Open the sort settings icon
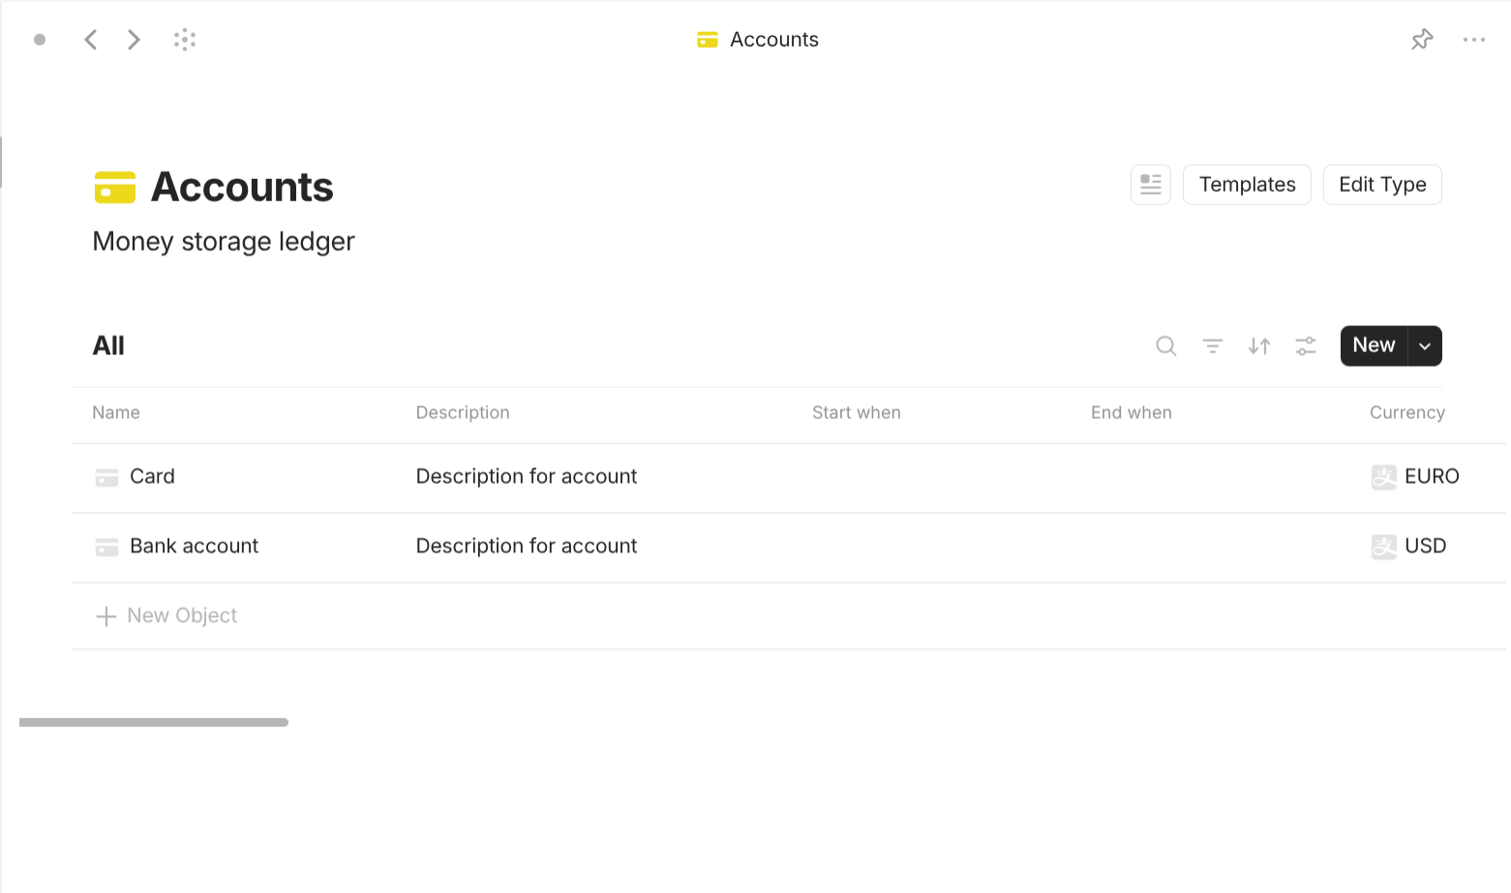Image resolution: width=1511 pixels, height=893 pixels. coord(1258,345)
